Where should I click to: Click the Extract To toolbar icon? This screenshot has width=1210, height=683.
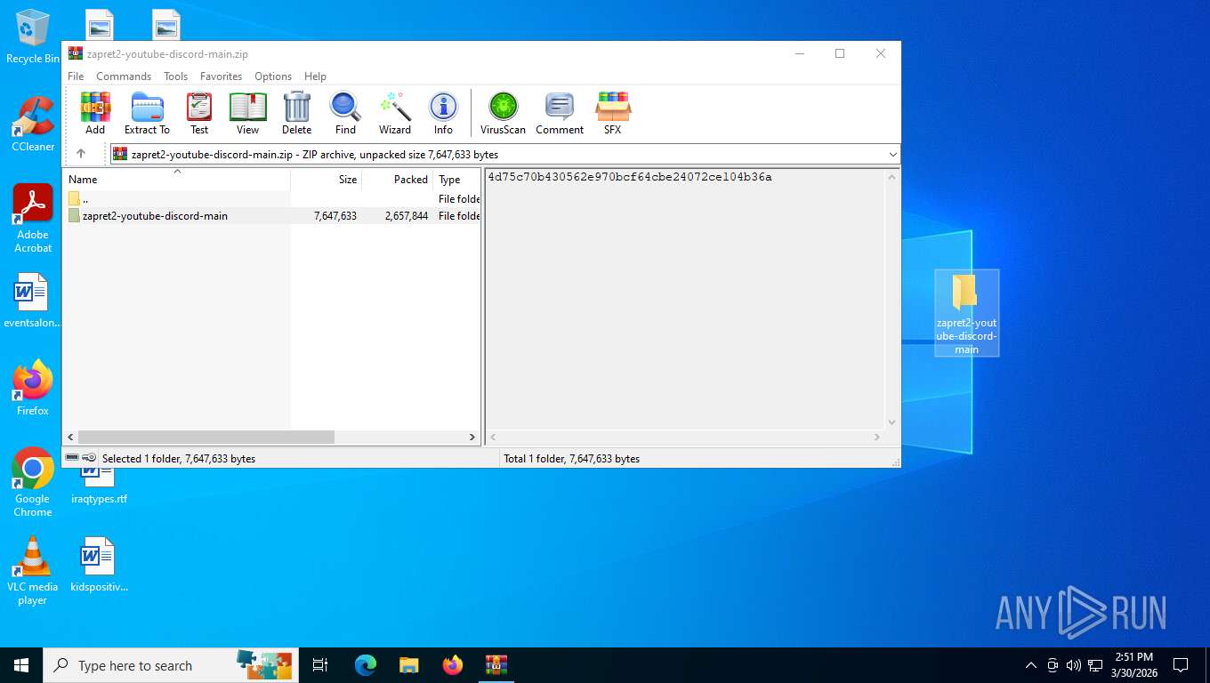147,113
